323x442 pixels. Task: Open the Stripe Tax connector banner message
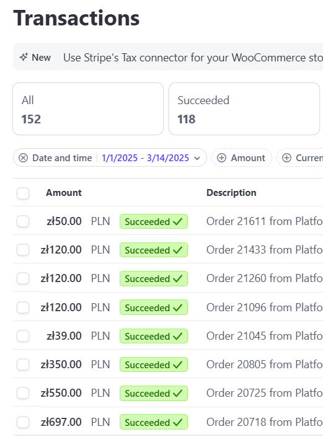(x=193, y=58)
